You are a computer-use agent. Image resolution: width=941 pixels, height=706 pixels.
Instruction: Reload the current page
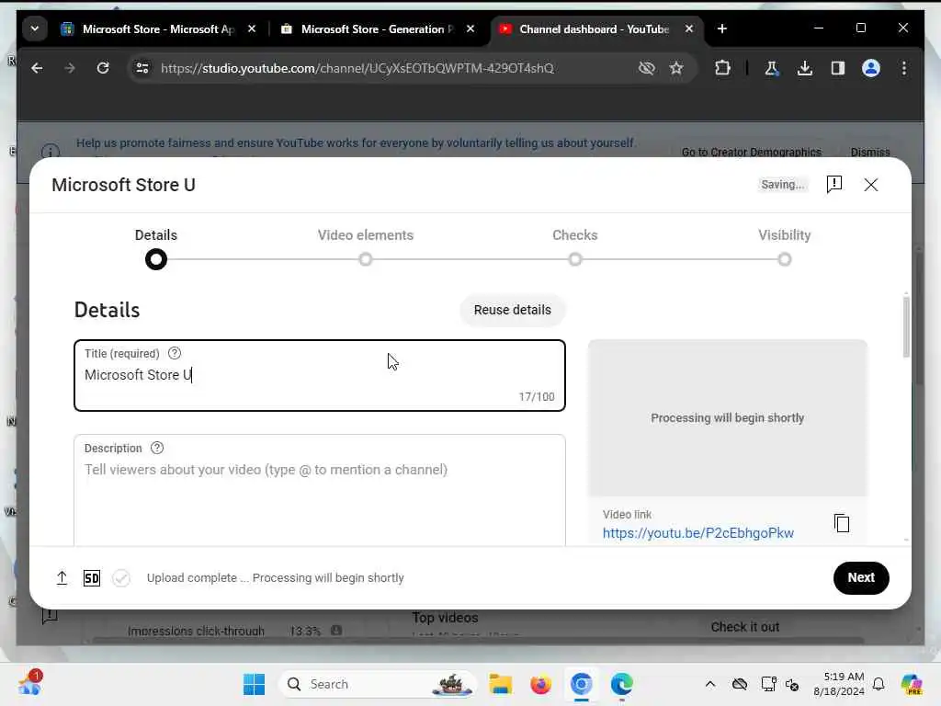(103, 68)
